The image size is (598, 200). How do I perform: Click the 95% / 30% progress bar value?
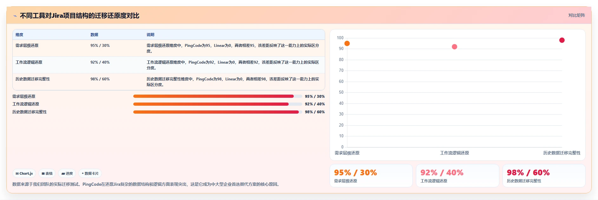click(315, 97)
